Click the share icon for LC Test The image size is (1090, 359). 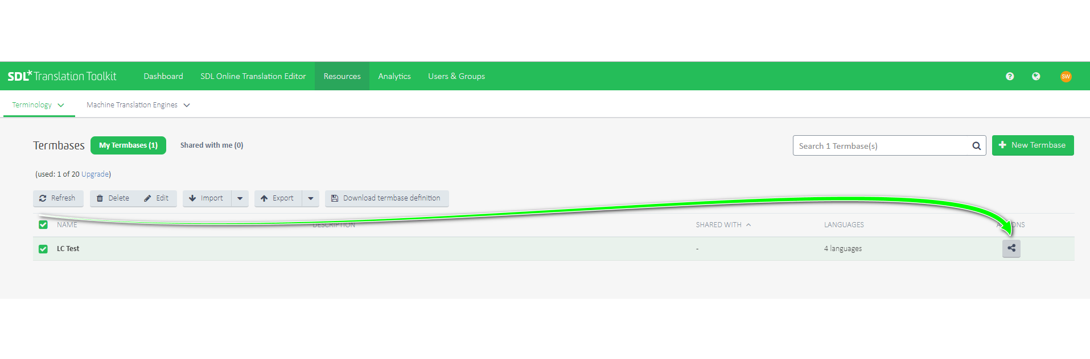(x=1011, y=248)
